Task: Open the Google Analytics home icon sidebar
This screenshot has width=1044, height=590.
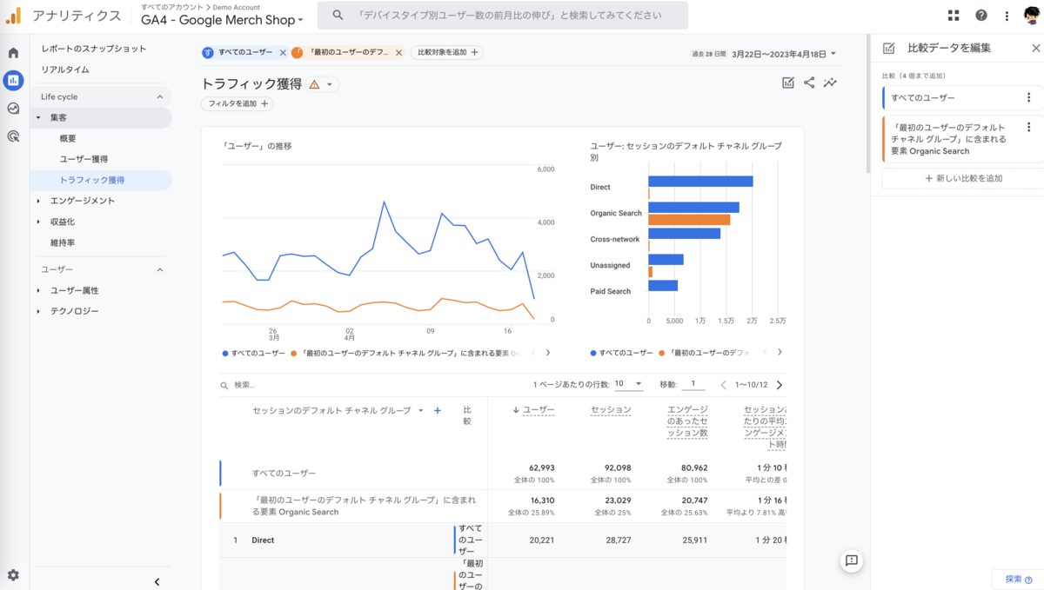Action: [x=12, y=52]
